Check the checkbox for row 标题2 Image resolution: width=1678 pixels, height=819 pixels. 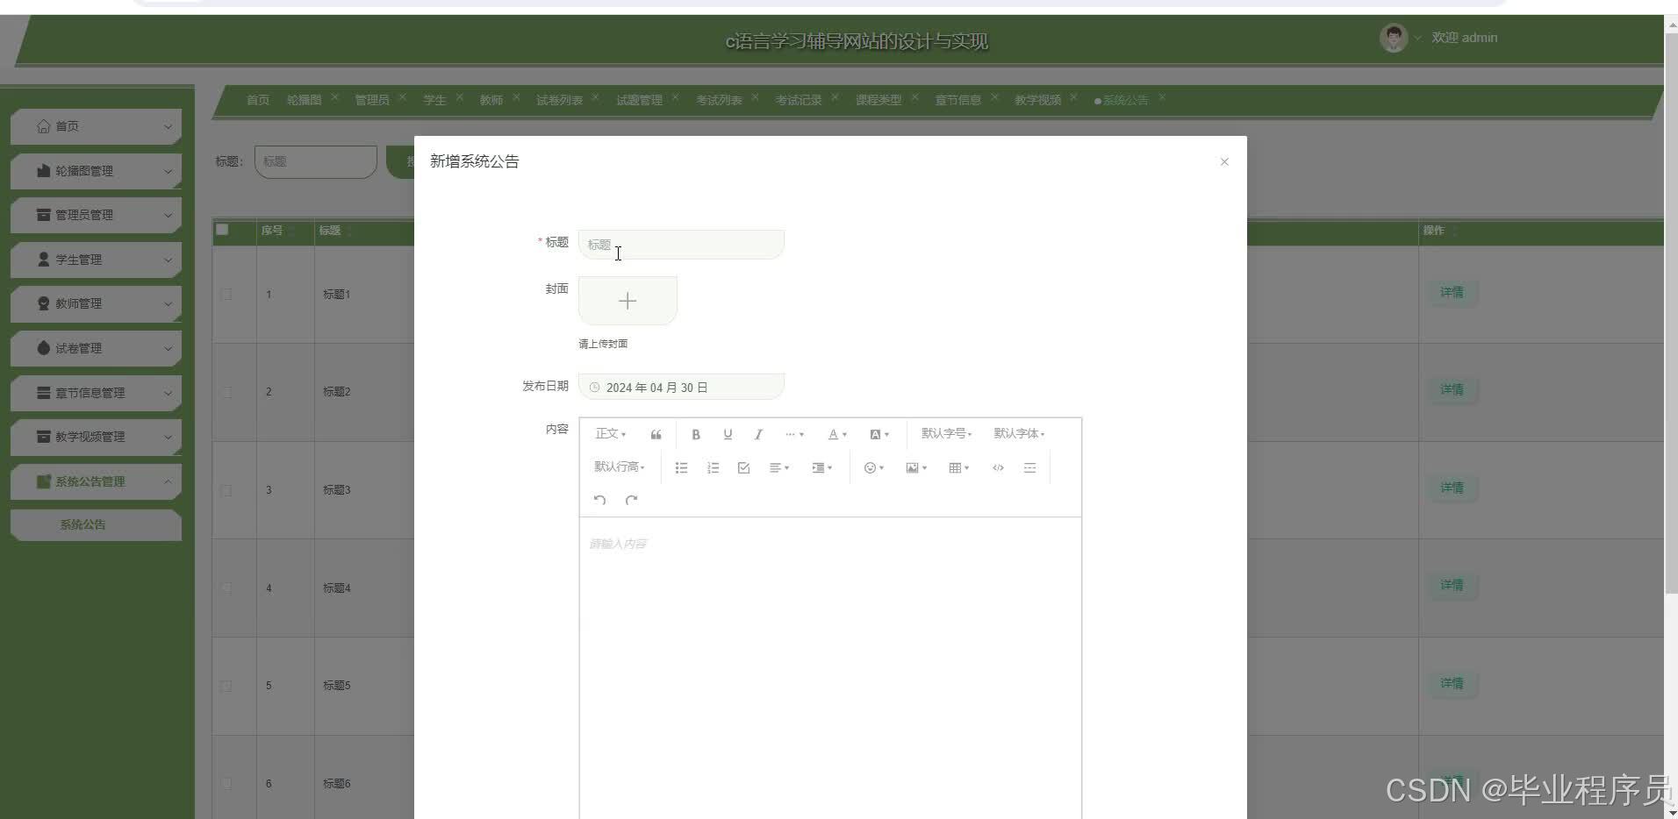(x=226, y=392)
